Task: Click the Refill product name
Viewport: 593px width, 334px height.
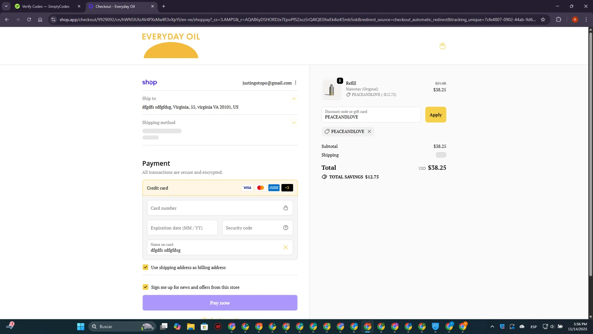Action: [x=351, y=83]
